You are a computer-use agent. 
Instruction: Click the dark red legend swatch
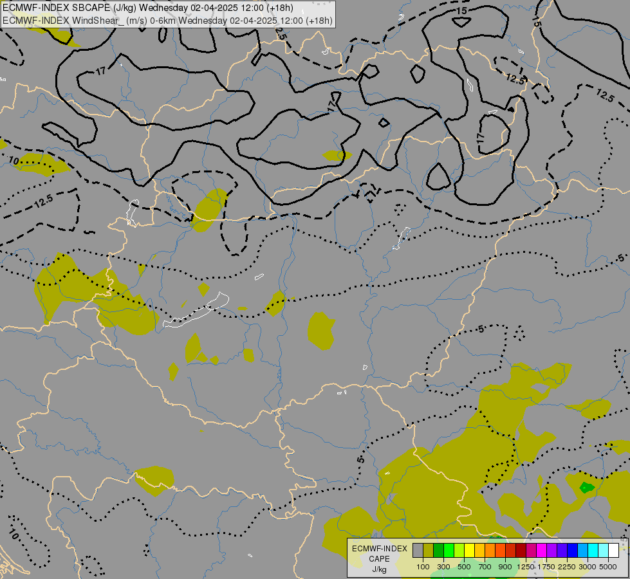pos(521,550)
